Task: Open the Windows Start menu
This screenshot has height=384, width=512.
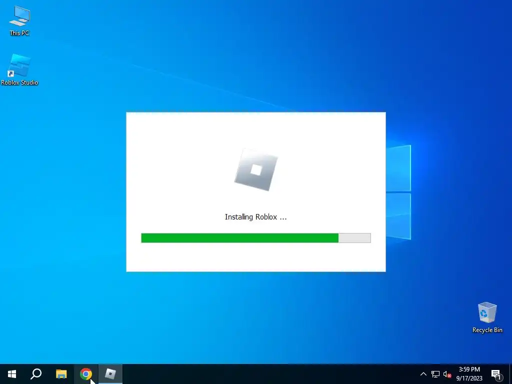Action: pos(12,374)
